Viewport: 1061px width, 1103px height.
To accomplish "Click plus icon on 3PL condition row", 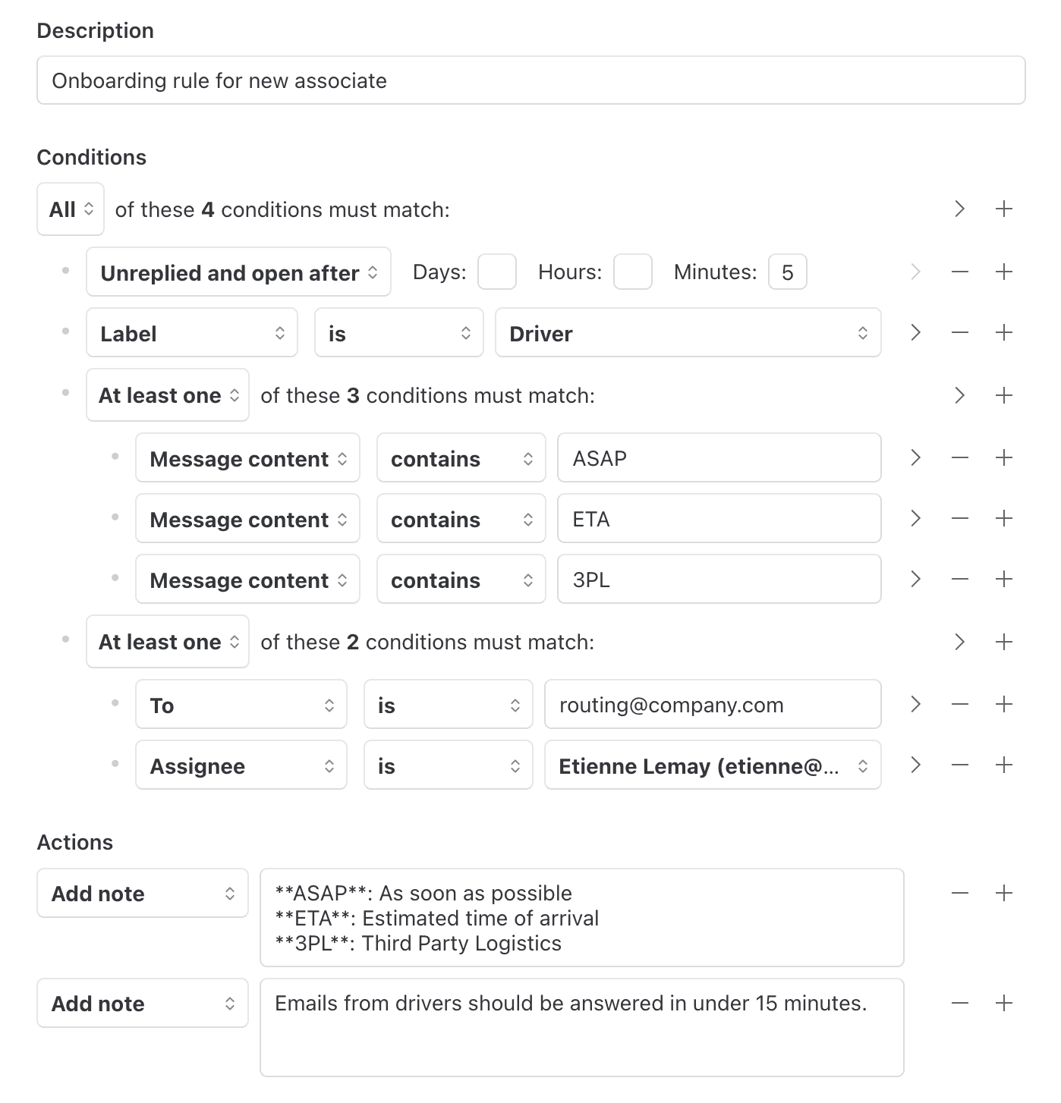I will tap(1004, 579).
